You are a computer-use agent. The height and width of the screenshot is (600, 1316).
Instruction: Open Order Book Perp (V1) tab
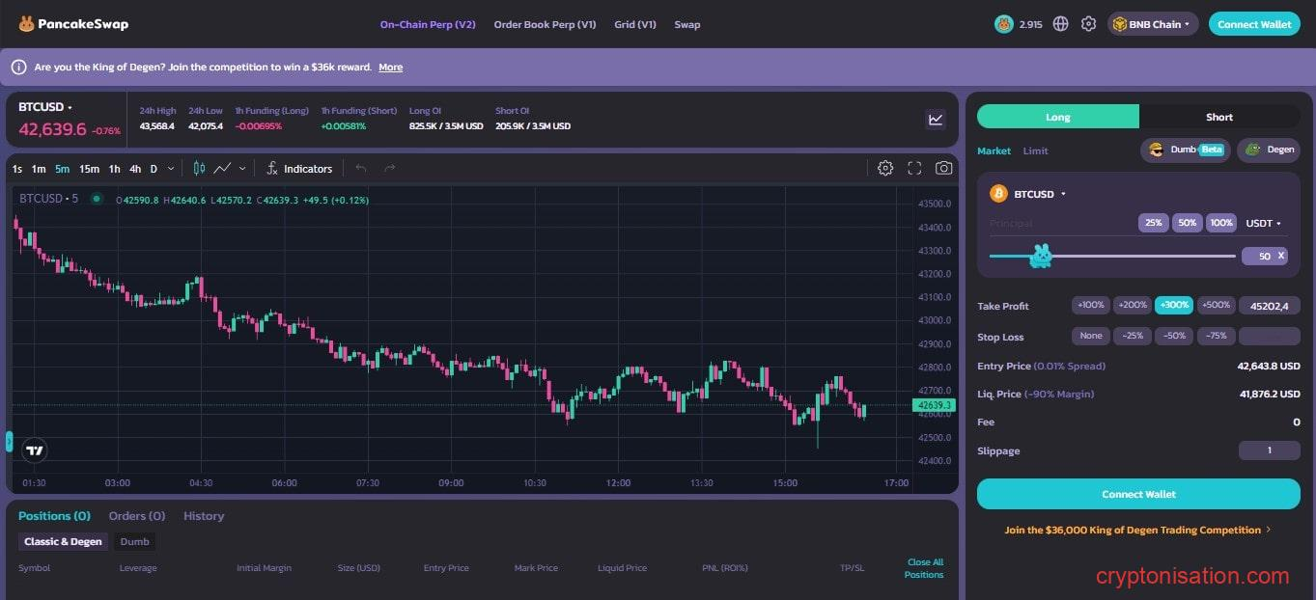click(545, 24)
